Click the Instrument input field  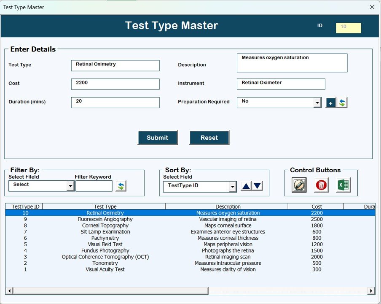281,84
